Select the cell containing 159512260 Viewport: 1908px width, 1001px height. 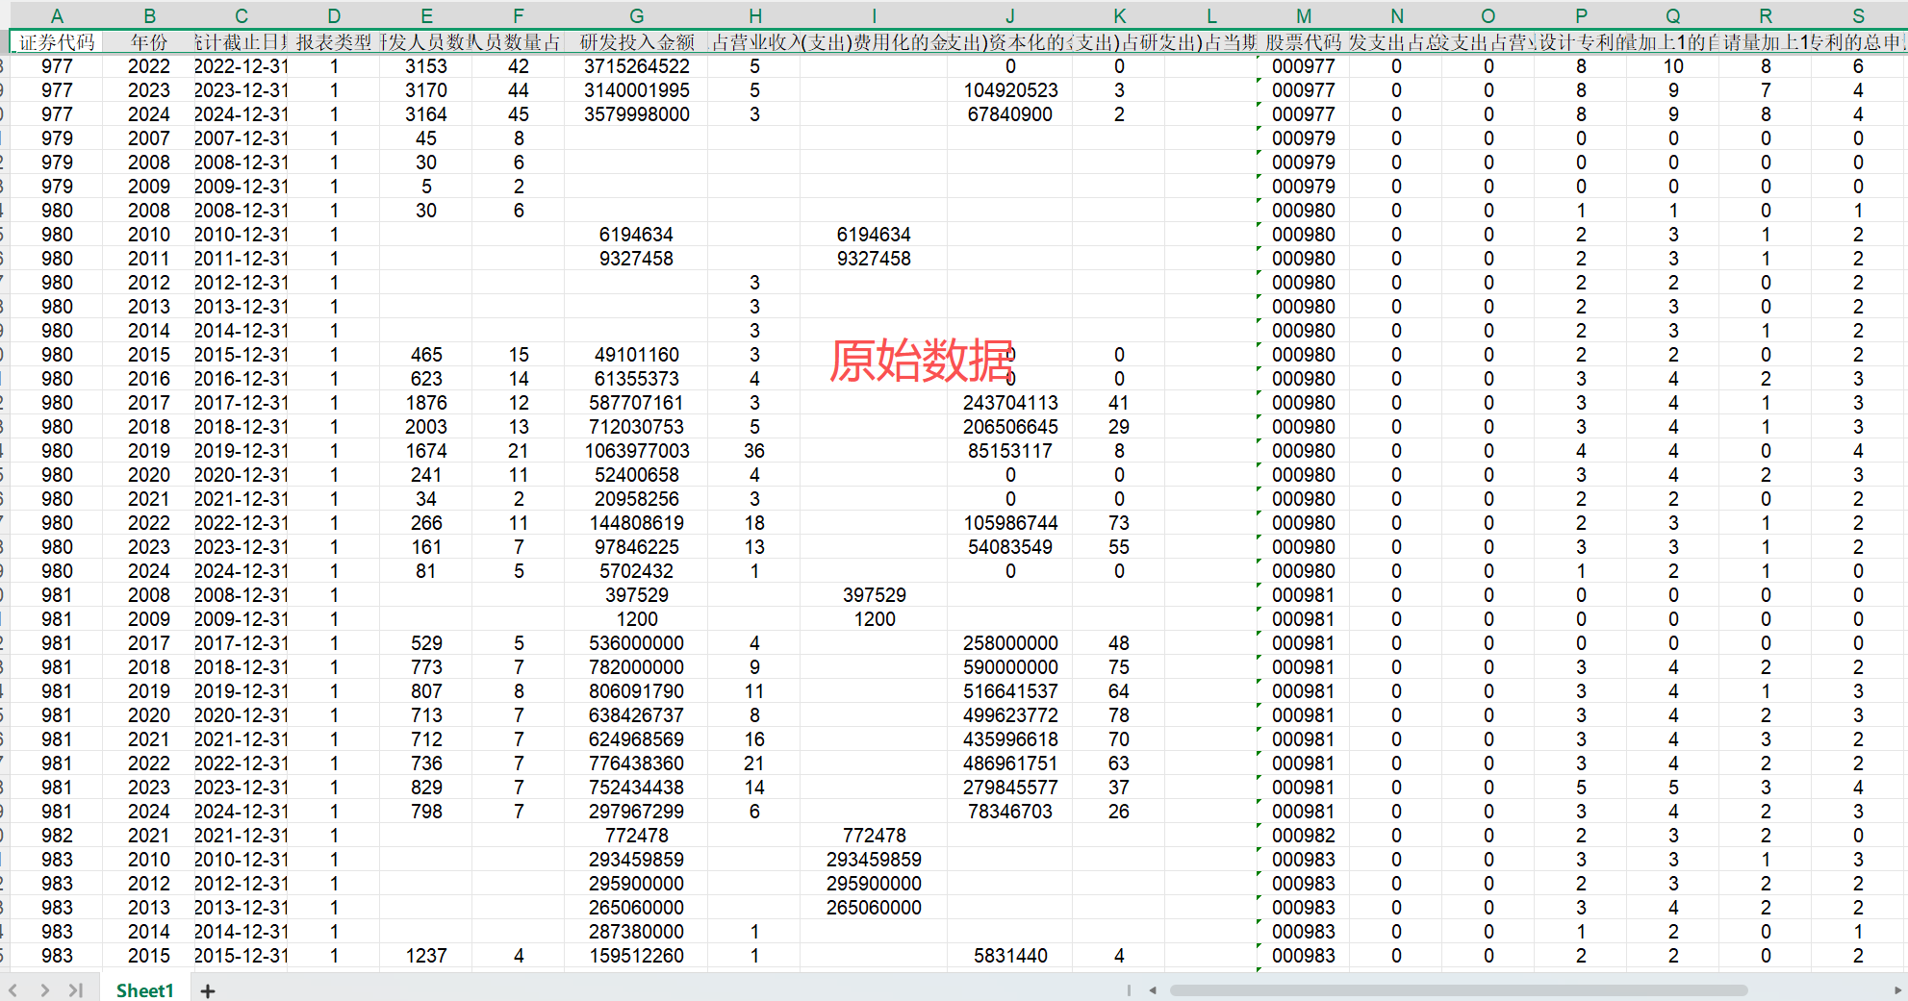click(636, 956)
